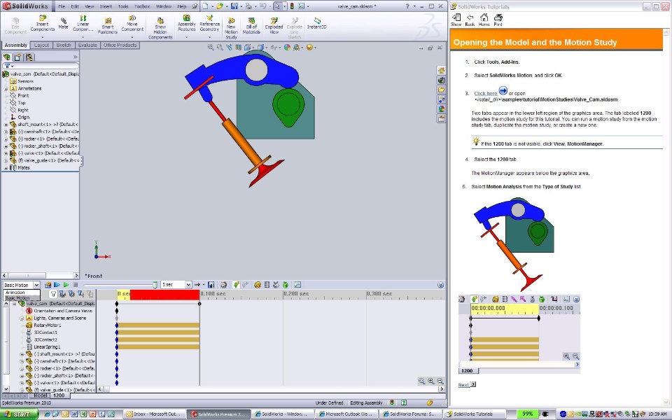
Task: Click Zoom to Fit in the timeline
Action: click(x=421, y=381)
